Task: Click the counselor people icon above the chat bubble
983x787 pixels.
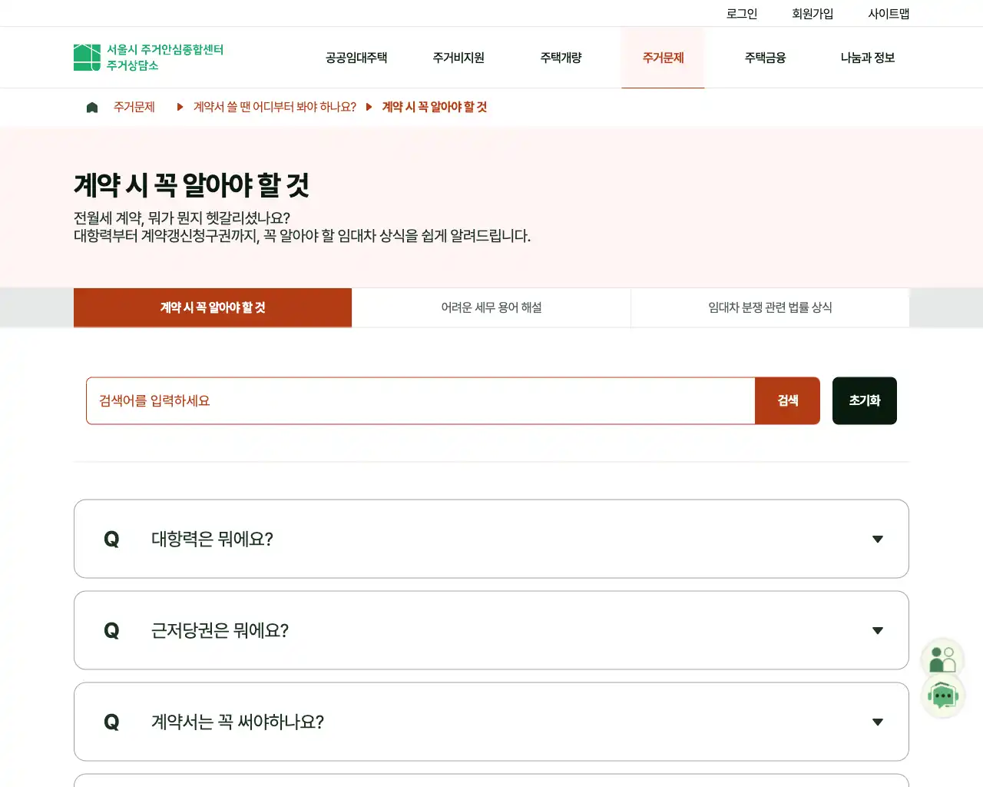Action: pos(943,657)
